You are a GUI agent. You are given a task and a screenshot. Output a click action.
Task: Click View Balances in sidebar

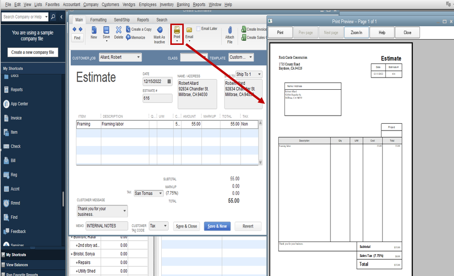pos(17,265)
